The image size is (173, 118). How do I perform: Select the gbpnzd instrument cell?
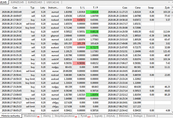click(55, 36)
